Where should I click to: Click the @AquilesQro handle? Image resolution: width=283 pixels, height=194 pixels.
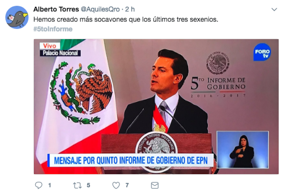[100, 9]
